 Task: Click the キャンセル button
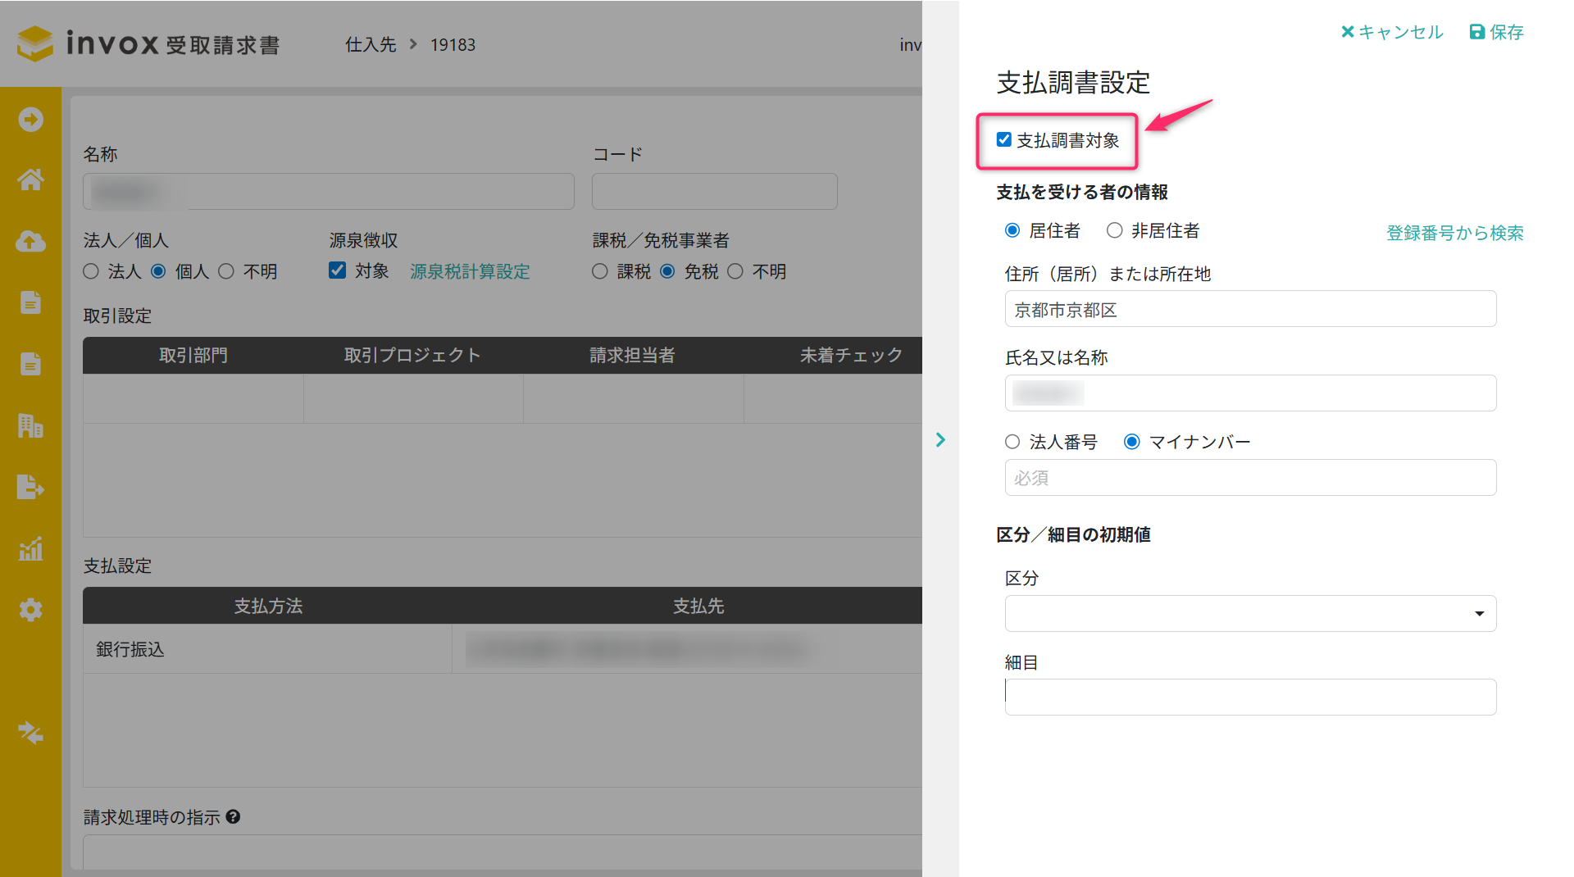point(1392,32)
